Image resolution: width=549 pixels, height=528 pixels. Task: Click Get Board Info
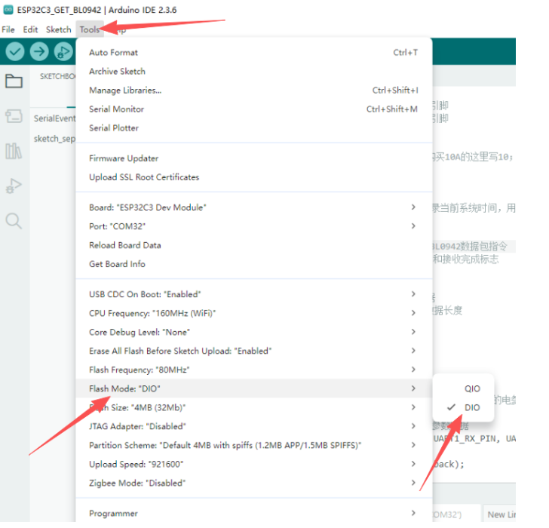254,264
